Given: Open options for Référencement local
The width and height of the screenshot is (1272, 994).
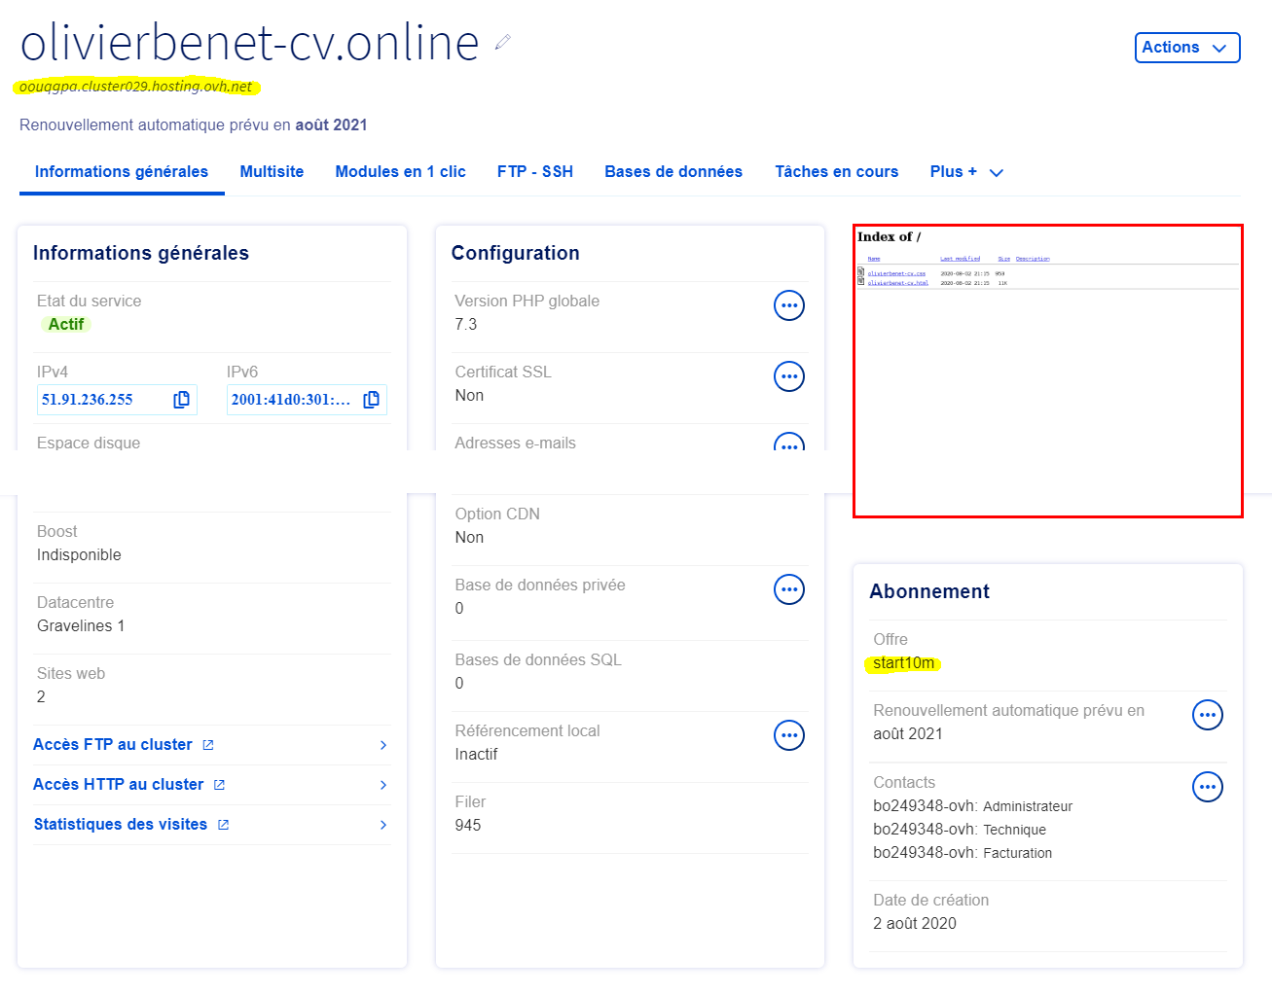Looking at the screenshot, I should pyautogui.click(x=788, y=735).
